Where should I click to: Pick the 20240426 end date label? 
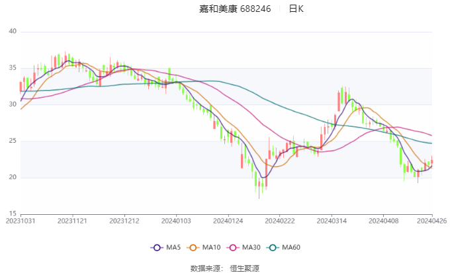pos(431,220)
